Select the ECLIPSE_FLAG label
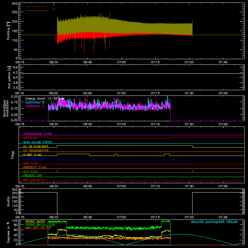Viewport: 248px width, 248px height. pos(34,159)
